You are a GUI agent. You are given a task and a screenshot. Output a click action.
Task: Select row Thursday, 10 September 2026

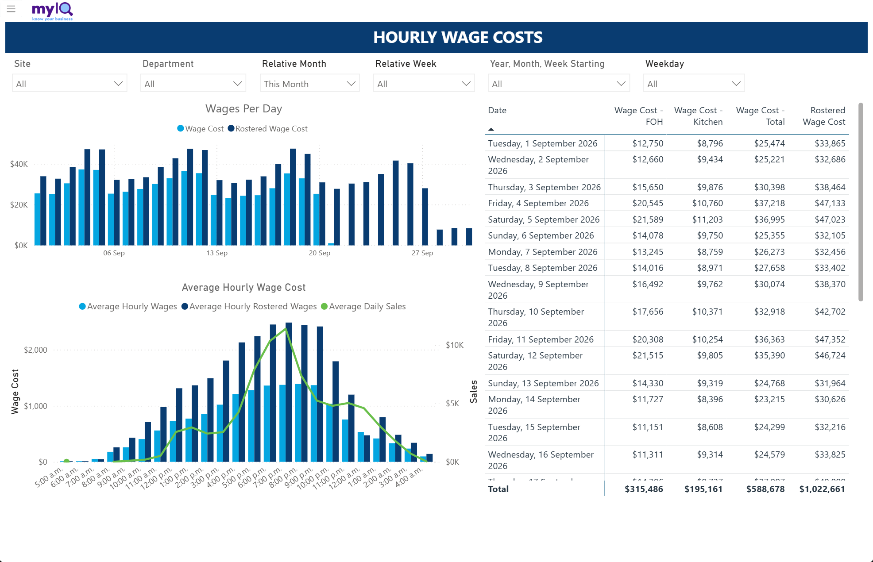pyautogui.click(x=667, y=317)
